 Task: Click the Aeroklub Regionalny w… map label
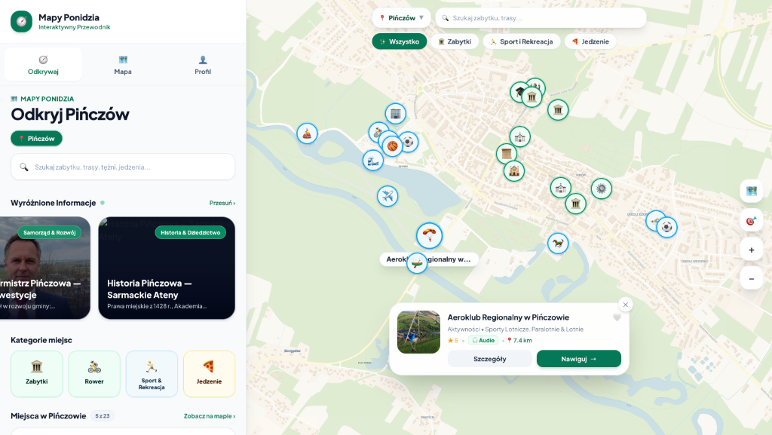(429, 259)
